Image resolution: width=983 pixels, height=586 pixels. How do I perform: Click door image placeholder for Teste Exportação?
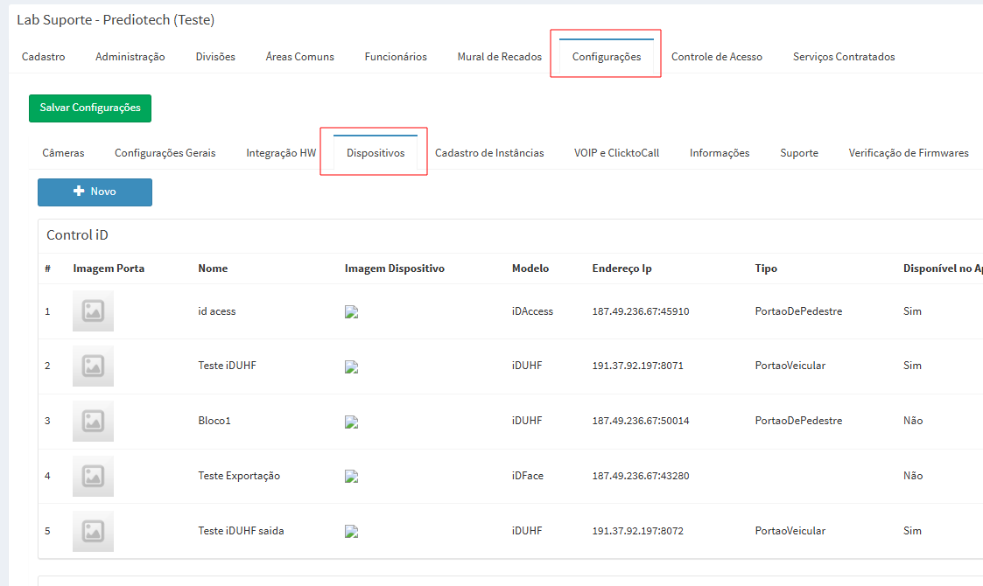93,476
